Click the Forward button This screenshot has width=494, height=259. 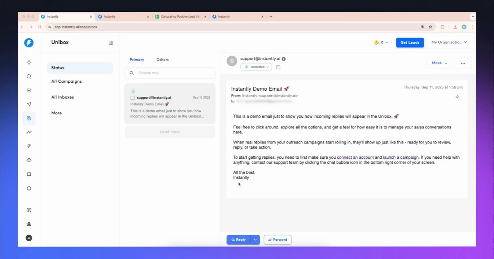277,240
